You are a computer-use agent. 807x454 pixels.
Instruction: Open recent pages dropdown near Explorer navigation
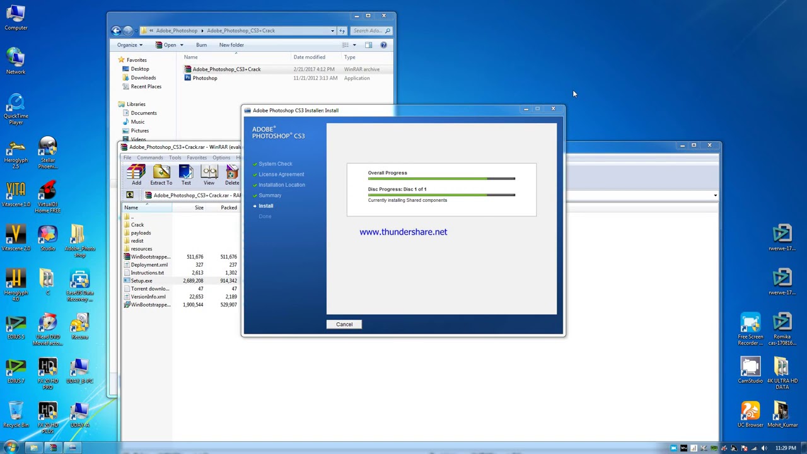coord(137,30)
